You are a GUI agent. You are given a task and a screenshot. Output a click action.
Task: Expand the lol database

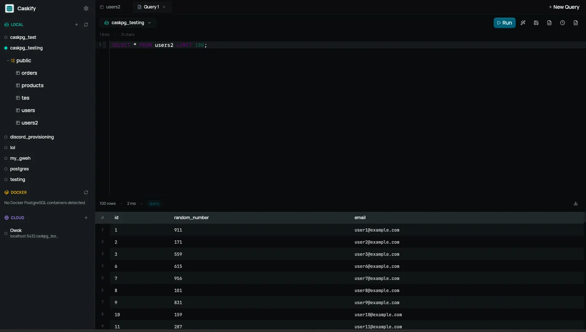click(x=12, y=148)
